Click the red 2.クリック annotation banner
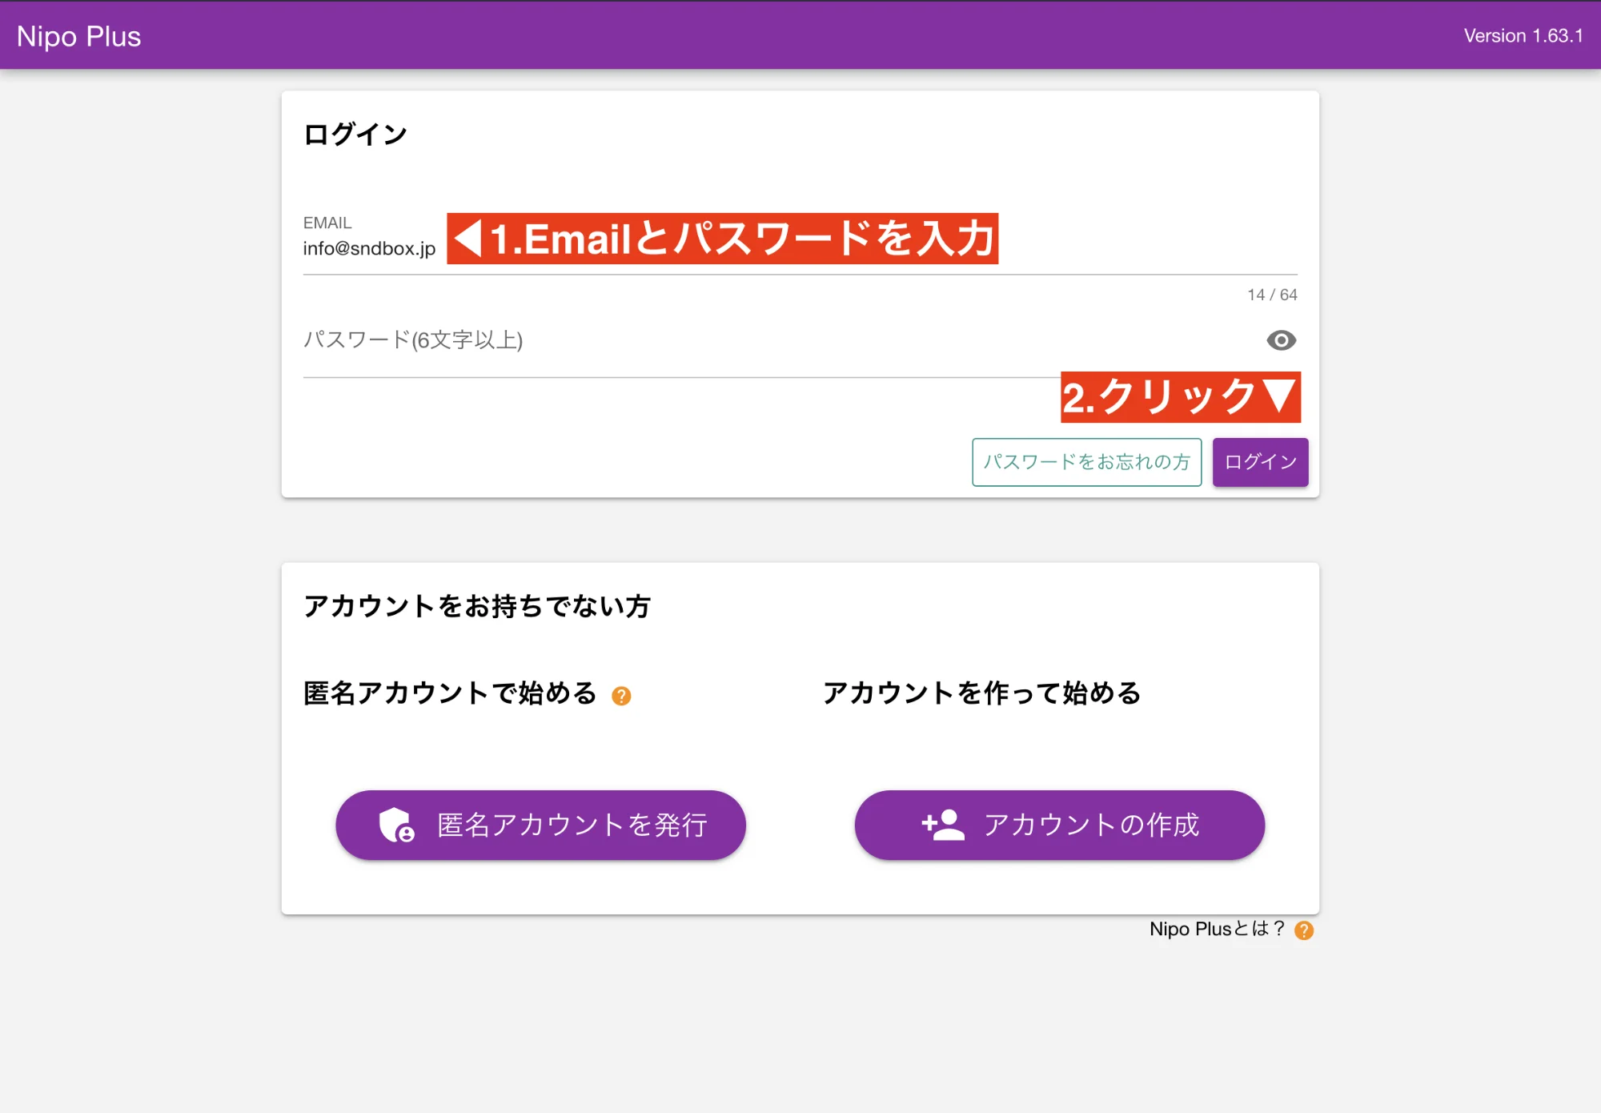 tap(1180, 397)
